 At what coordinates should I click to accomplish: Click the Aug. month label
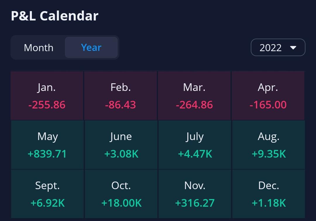pyautogui.click(x=269, y=137)
